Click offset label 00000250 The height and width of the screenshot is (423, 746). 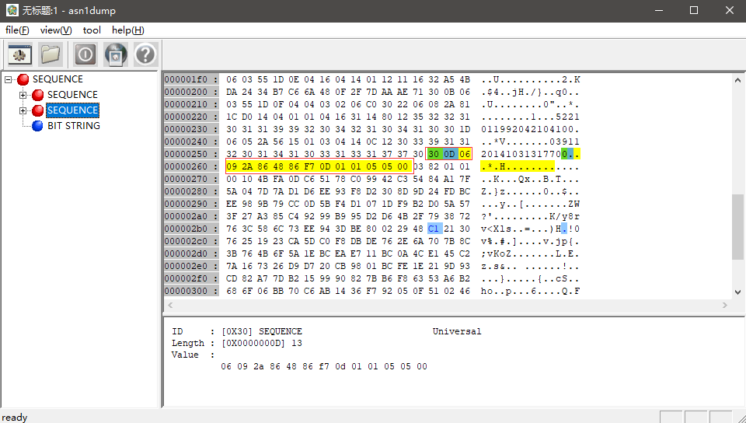191,154
